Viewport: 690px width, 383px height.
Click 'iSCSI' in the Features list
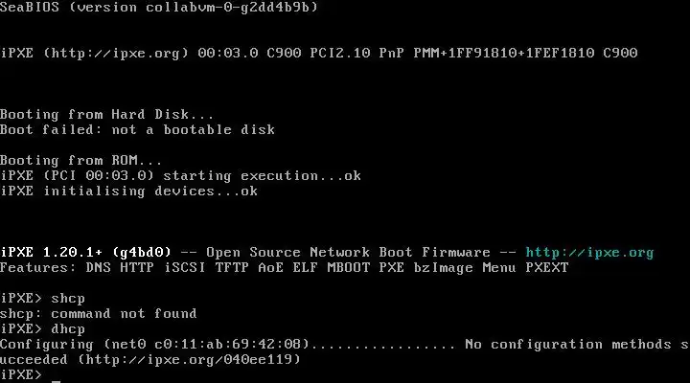point(185,268)
